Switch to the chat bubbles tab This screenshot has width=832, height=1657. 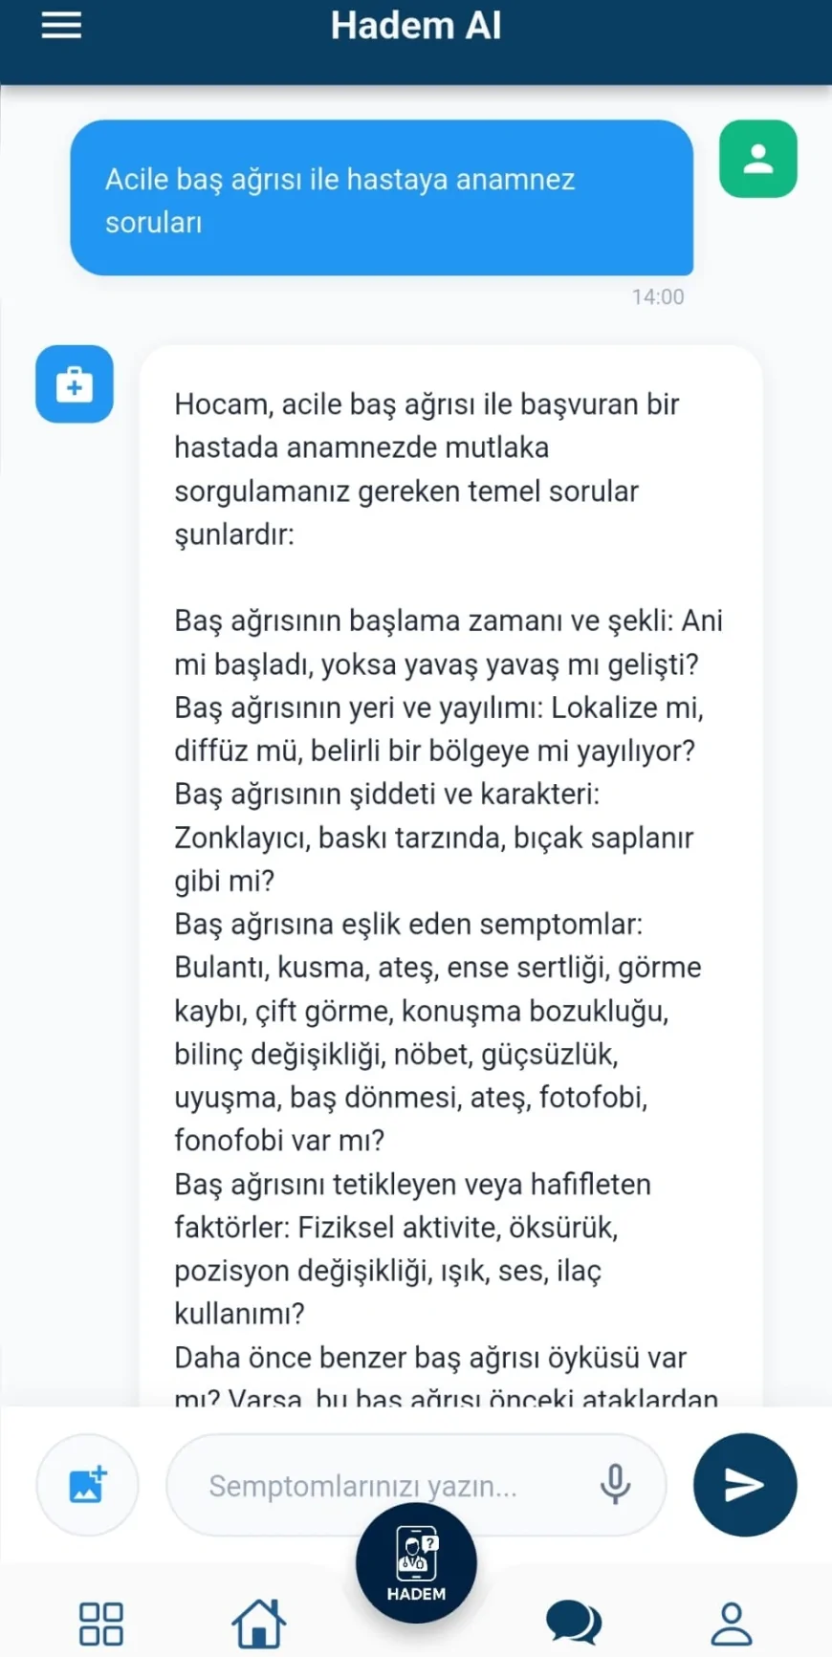coord(573,1623)
